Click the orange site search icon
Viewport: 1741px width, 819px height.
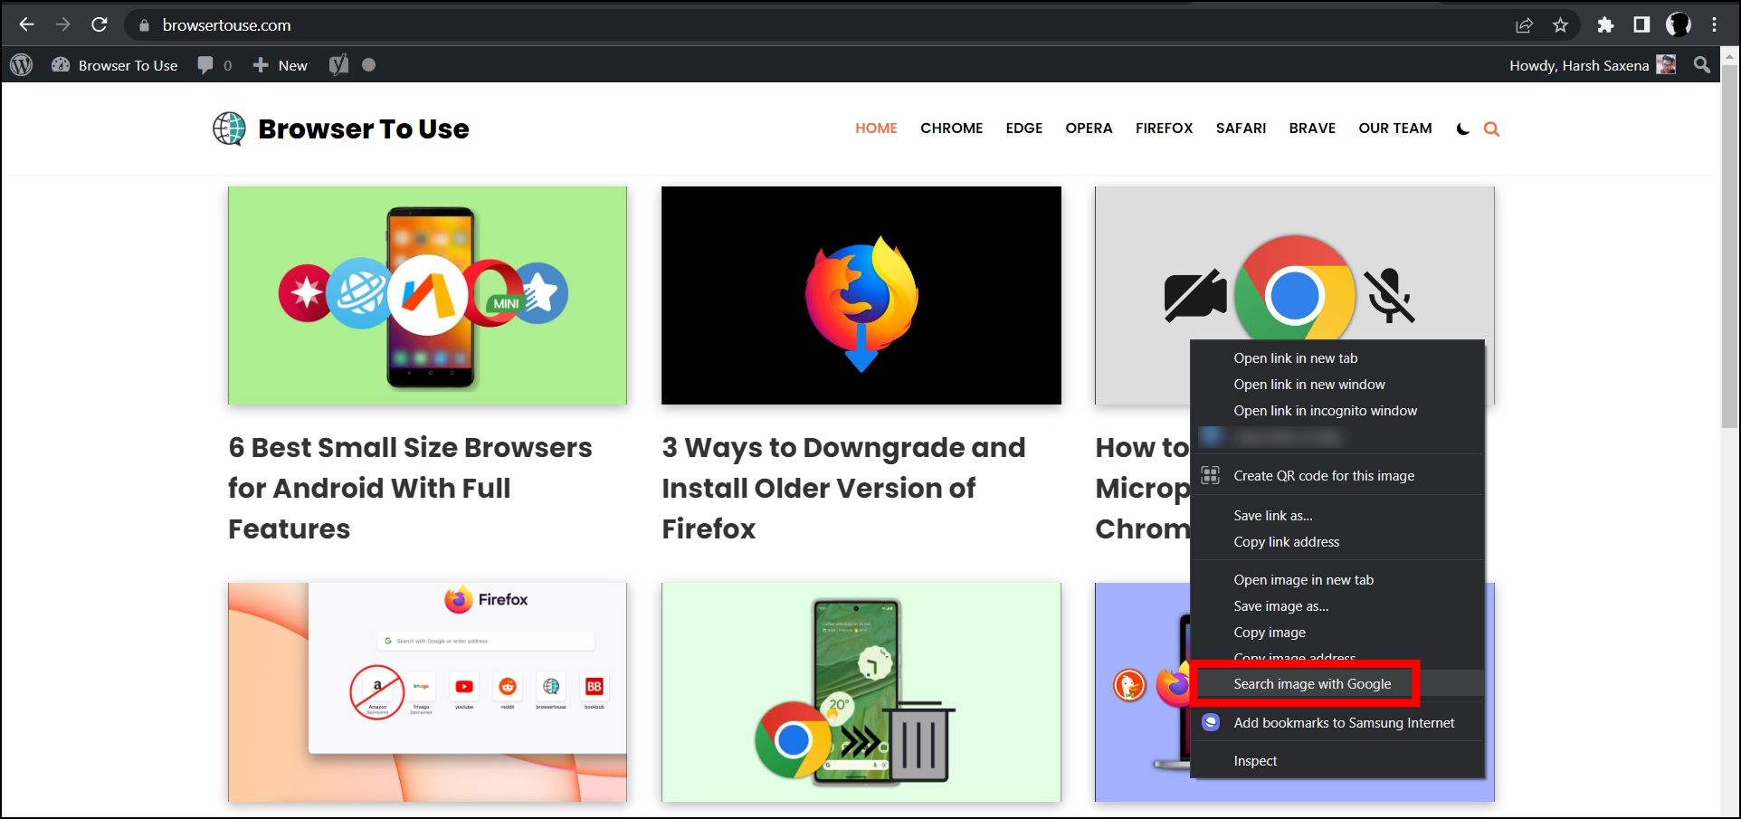click(x=1491, y=129)
